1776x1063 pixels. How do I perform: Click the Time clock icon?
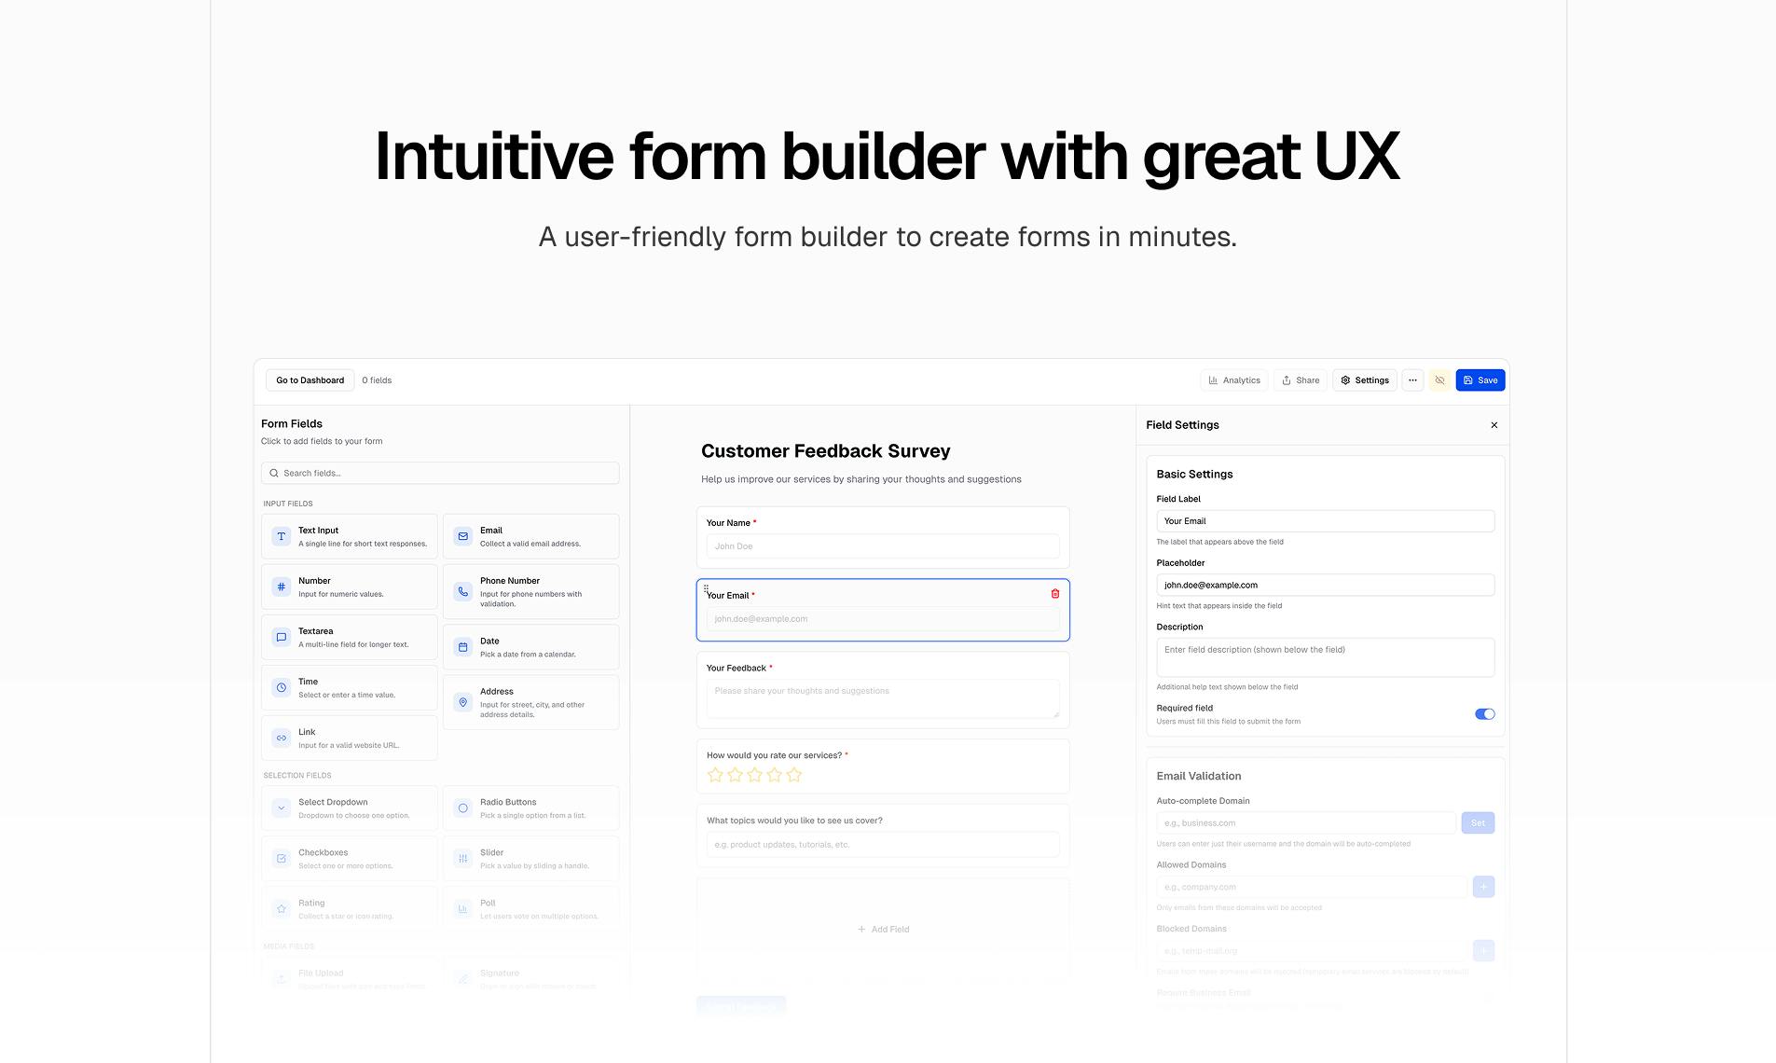click(281, 687)
